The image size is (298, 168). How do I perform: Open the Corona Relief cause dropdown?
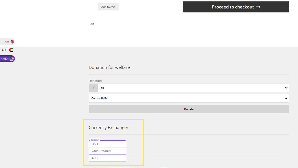(189, 99)
